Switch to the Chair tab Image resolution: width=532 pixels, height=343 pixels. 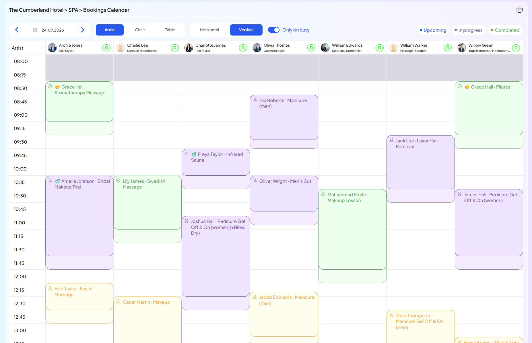coord(140,30)
